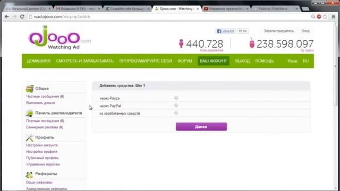This screenshot has height=191, width=340.
Task: Click the purple Далее button
Action: [x=201, y=127]
